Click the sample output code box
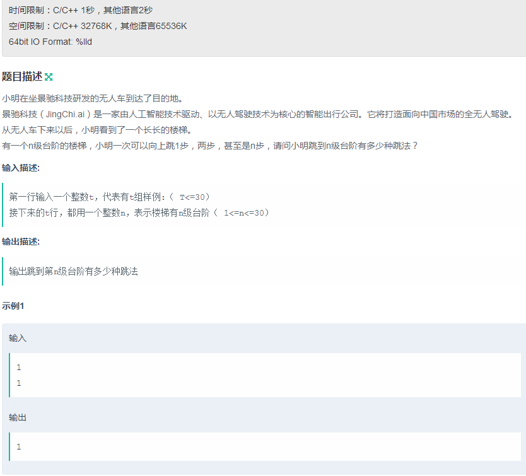The height and width of the screenshot is (476, 526). [265, 446]
